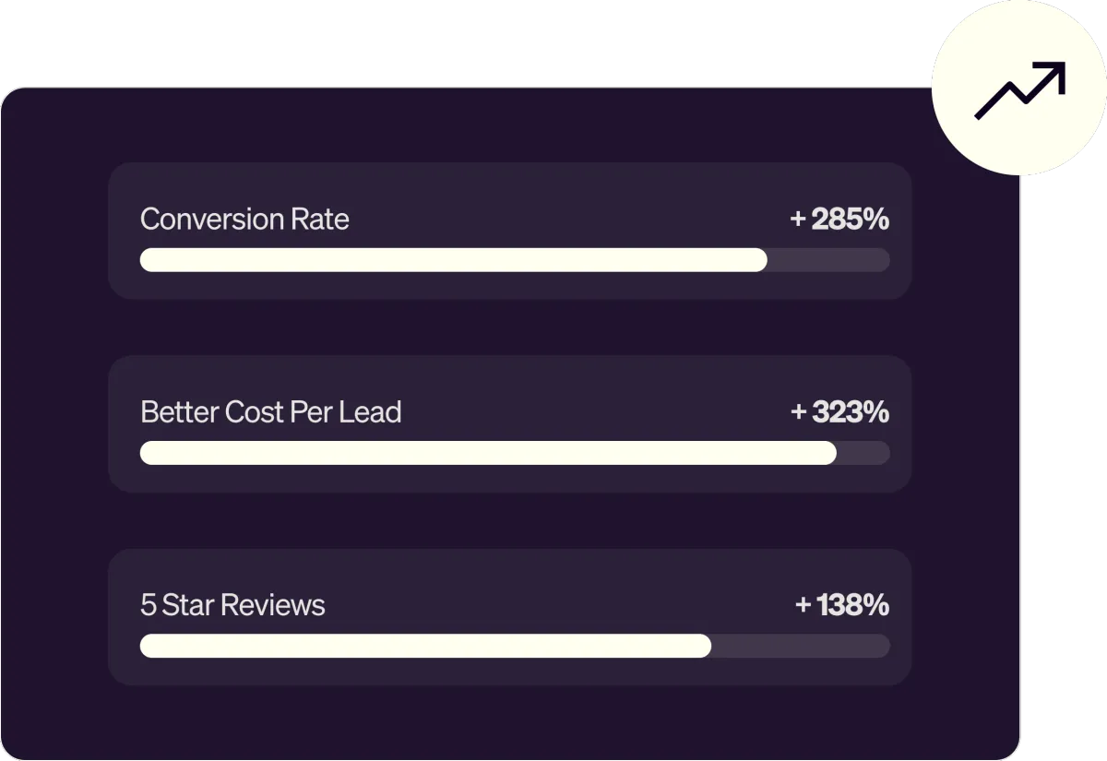
Task: Open the 5 Star Reviews card
Action: [510, 617]
